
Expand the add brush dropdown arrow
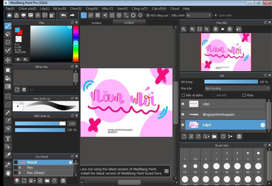pyautogui.click(x=35, y=181)
